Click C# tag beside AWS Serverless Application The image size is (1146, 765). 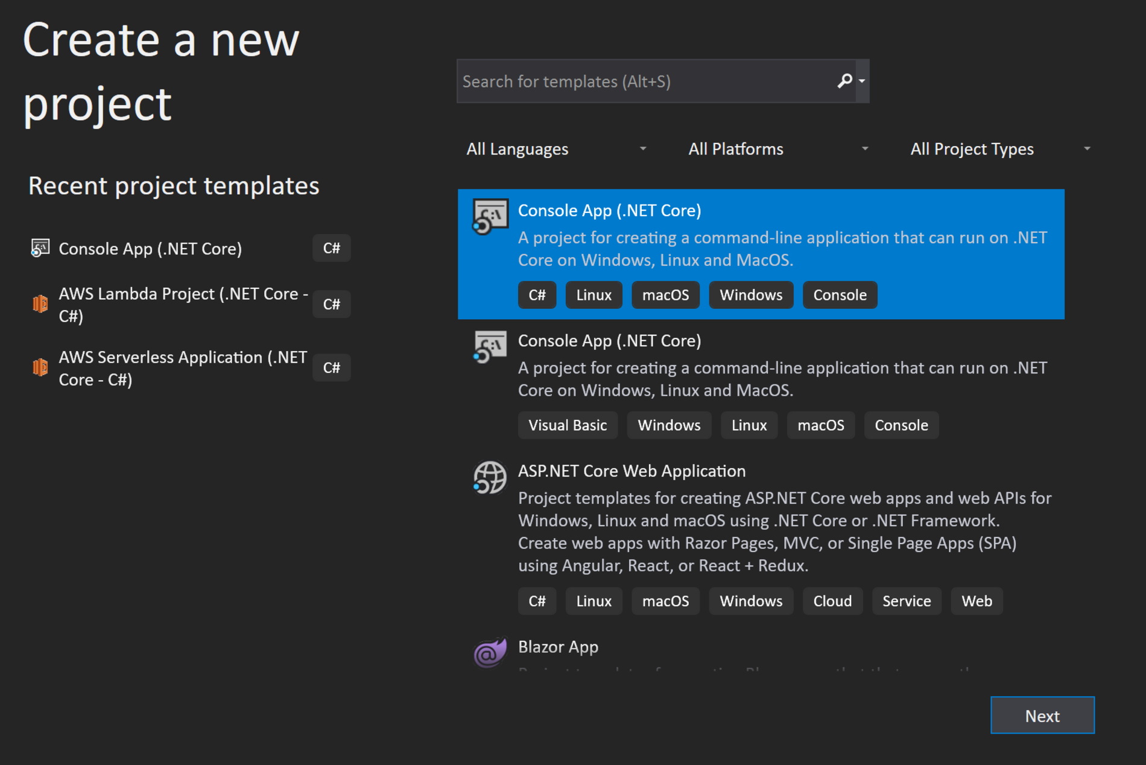pyautogui.click(x=332, y=367)
